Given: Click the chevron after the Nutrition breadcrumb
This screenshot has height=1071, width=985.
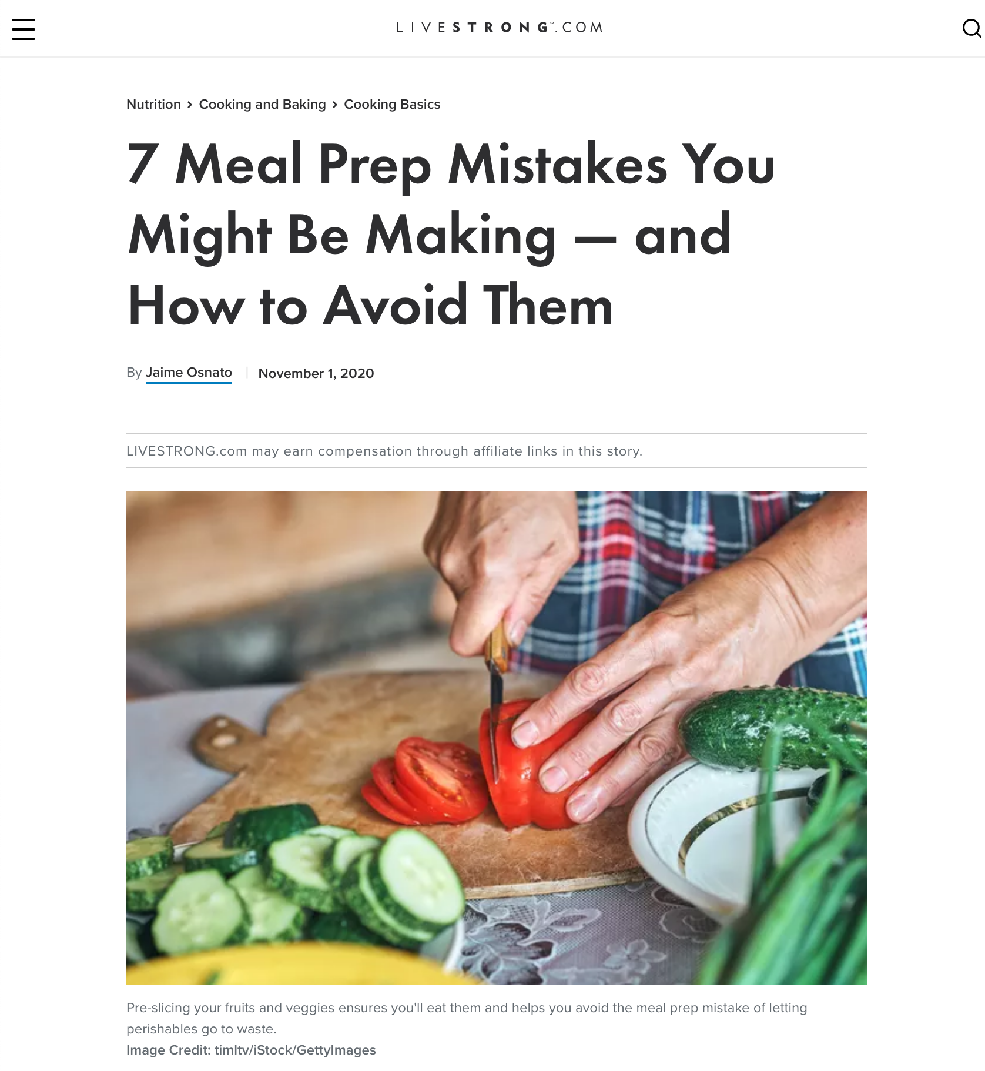Looking at the screenshot, I should pyautogui.click(x=190, y=105).
